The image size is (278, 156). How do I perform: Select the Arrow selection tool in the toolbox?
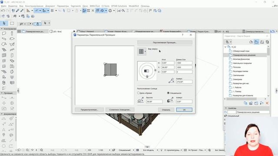[x=4, y=23]
